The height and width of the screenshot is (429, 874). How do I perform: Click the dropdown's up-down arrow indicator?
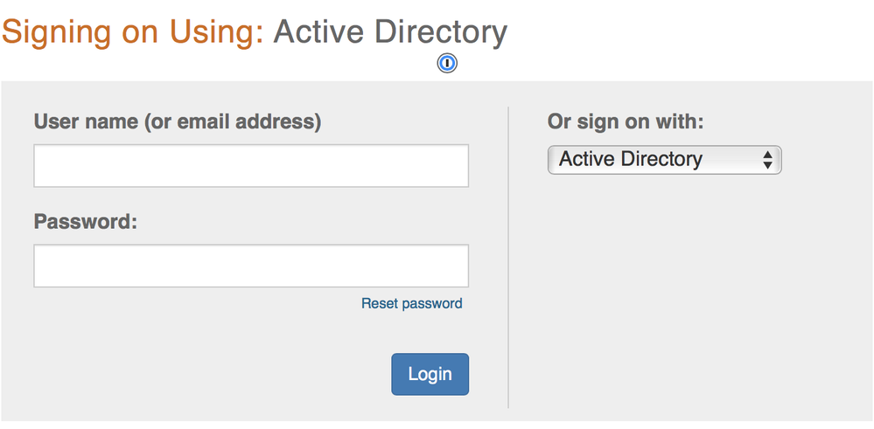coord(767,160)
